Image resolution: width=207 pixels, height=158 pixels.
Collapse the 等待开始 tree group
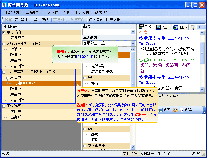point(4,32)
